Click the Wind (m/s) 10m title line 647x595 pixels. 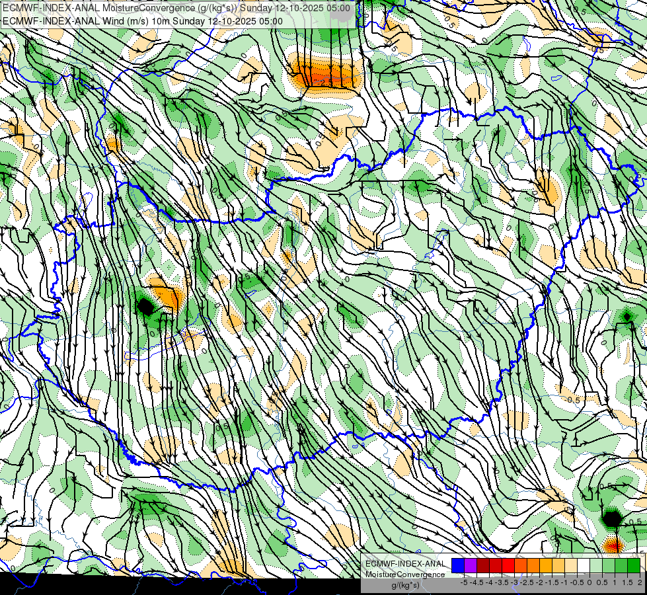(x=142, y=21)
